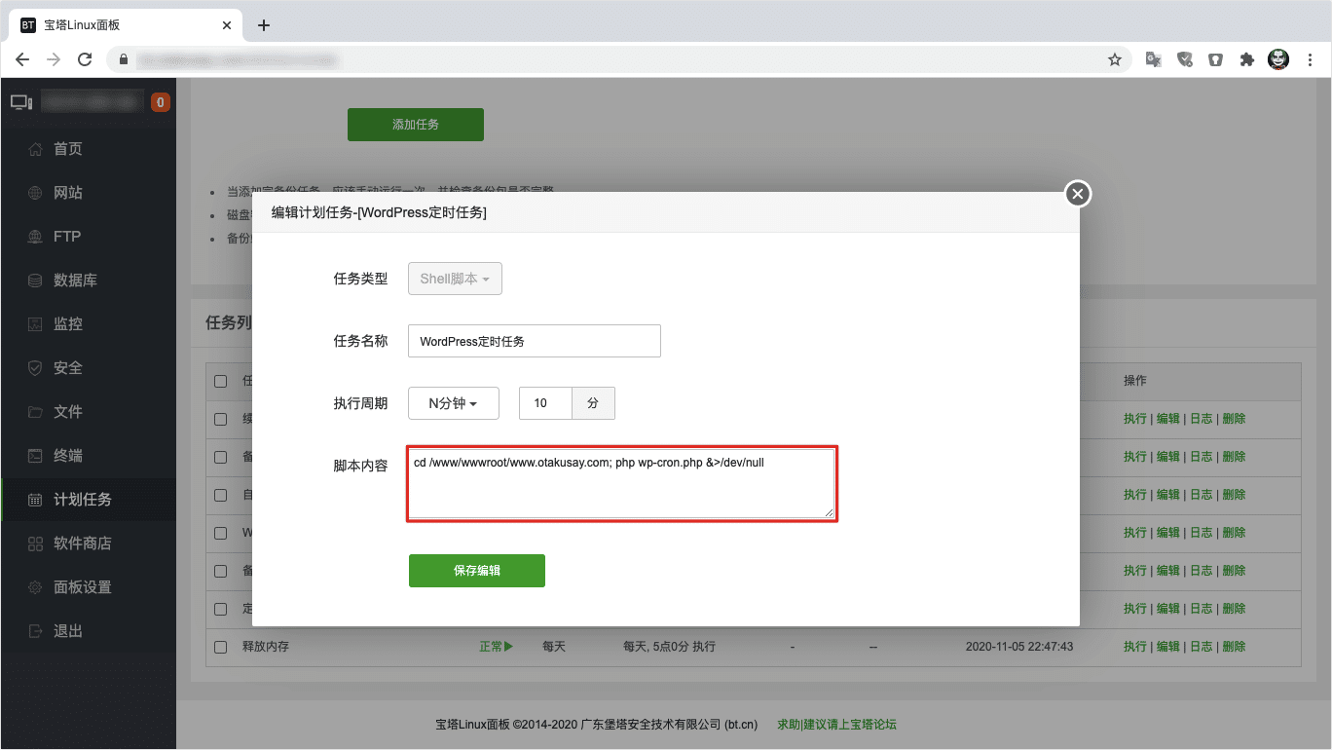Open the shield checkmark extension icon

pyautogui.click(x=1185, y=59)
